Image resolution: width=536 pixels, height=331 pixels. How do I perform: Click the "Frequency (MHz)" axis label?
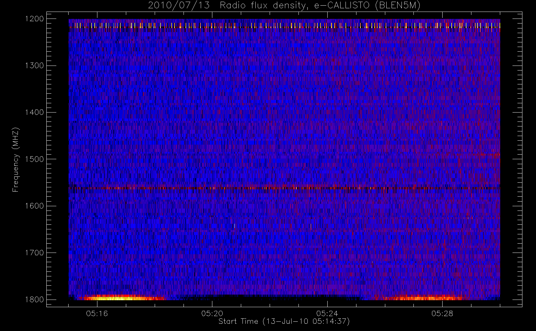click(x=15, y=160)
